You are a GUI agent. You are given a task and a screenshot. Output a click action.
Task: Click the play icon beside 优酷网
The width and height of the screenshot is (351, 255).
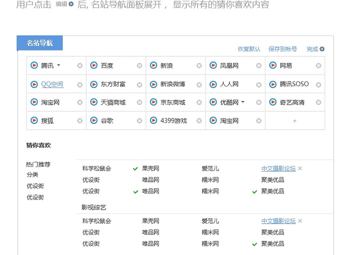click(x=213, y=102)
